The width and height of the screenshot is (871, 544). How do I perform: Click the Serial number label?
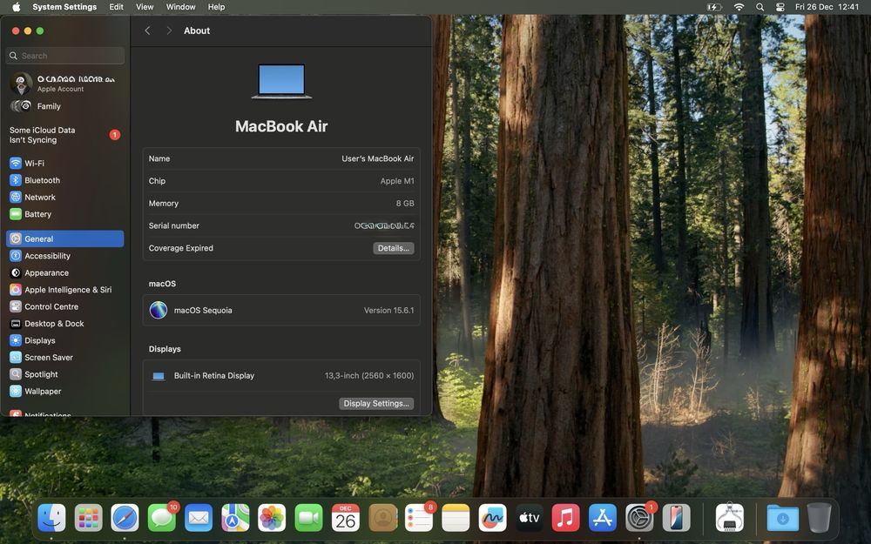[174, 226]
